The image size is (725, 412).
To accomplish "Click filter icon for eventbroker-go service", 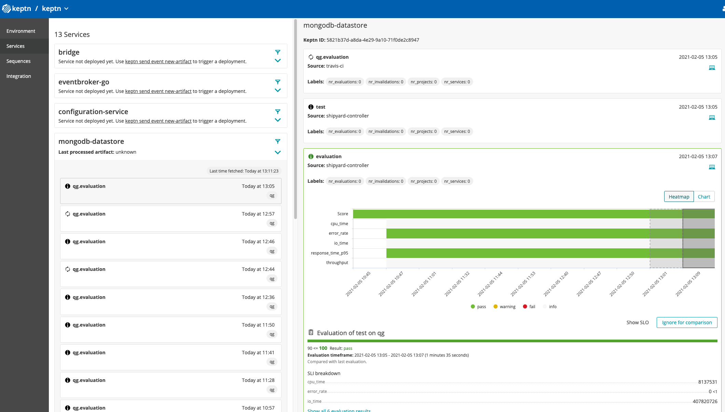I will click(x=277, y=82).
